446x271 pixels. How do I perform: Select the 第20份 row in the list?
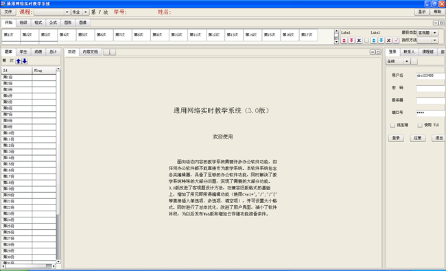tap(29, 195)
